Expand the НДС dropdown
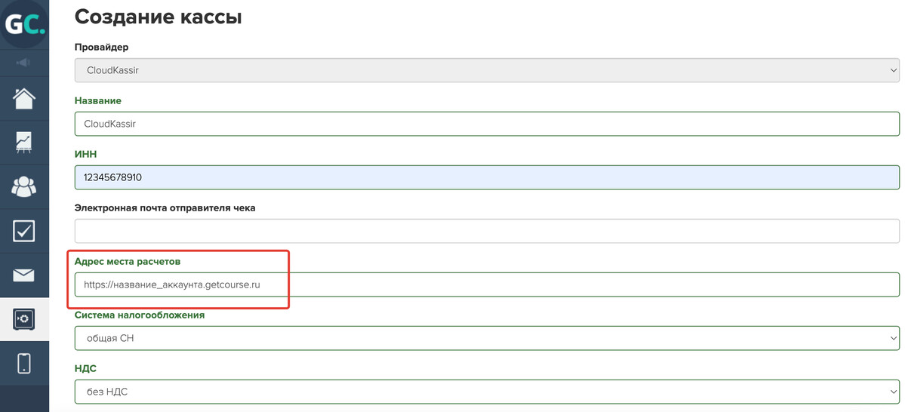 click(487, 392)
